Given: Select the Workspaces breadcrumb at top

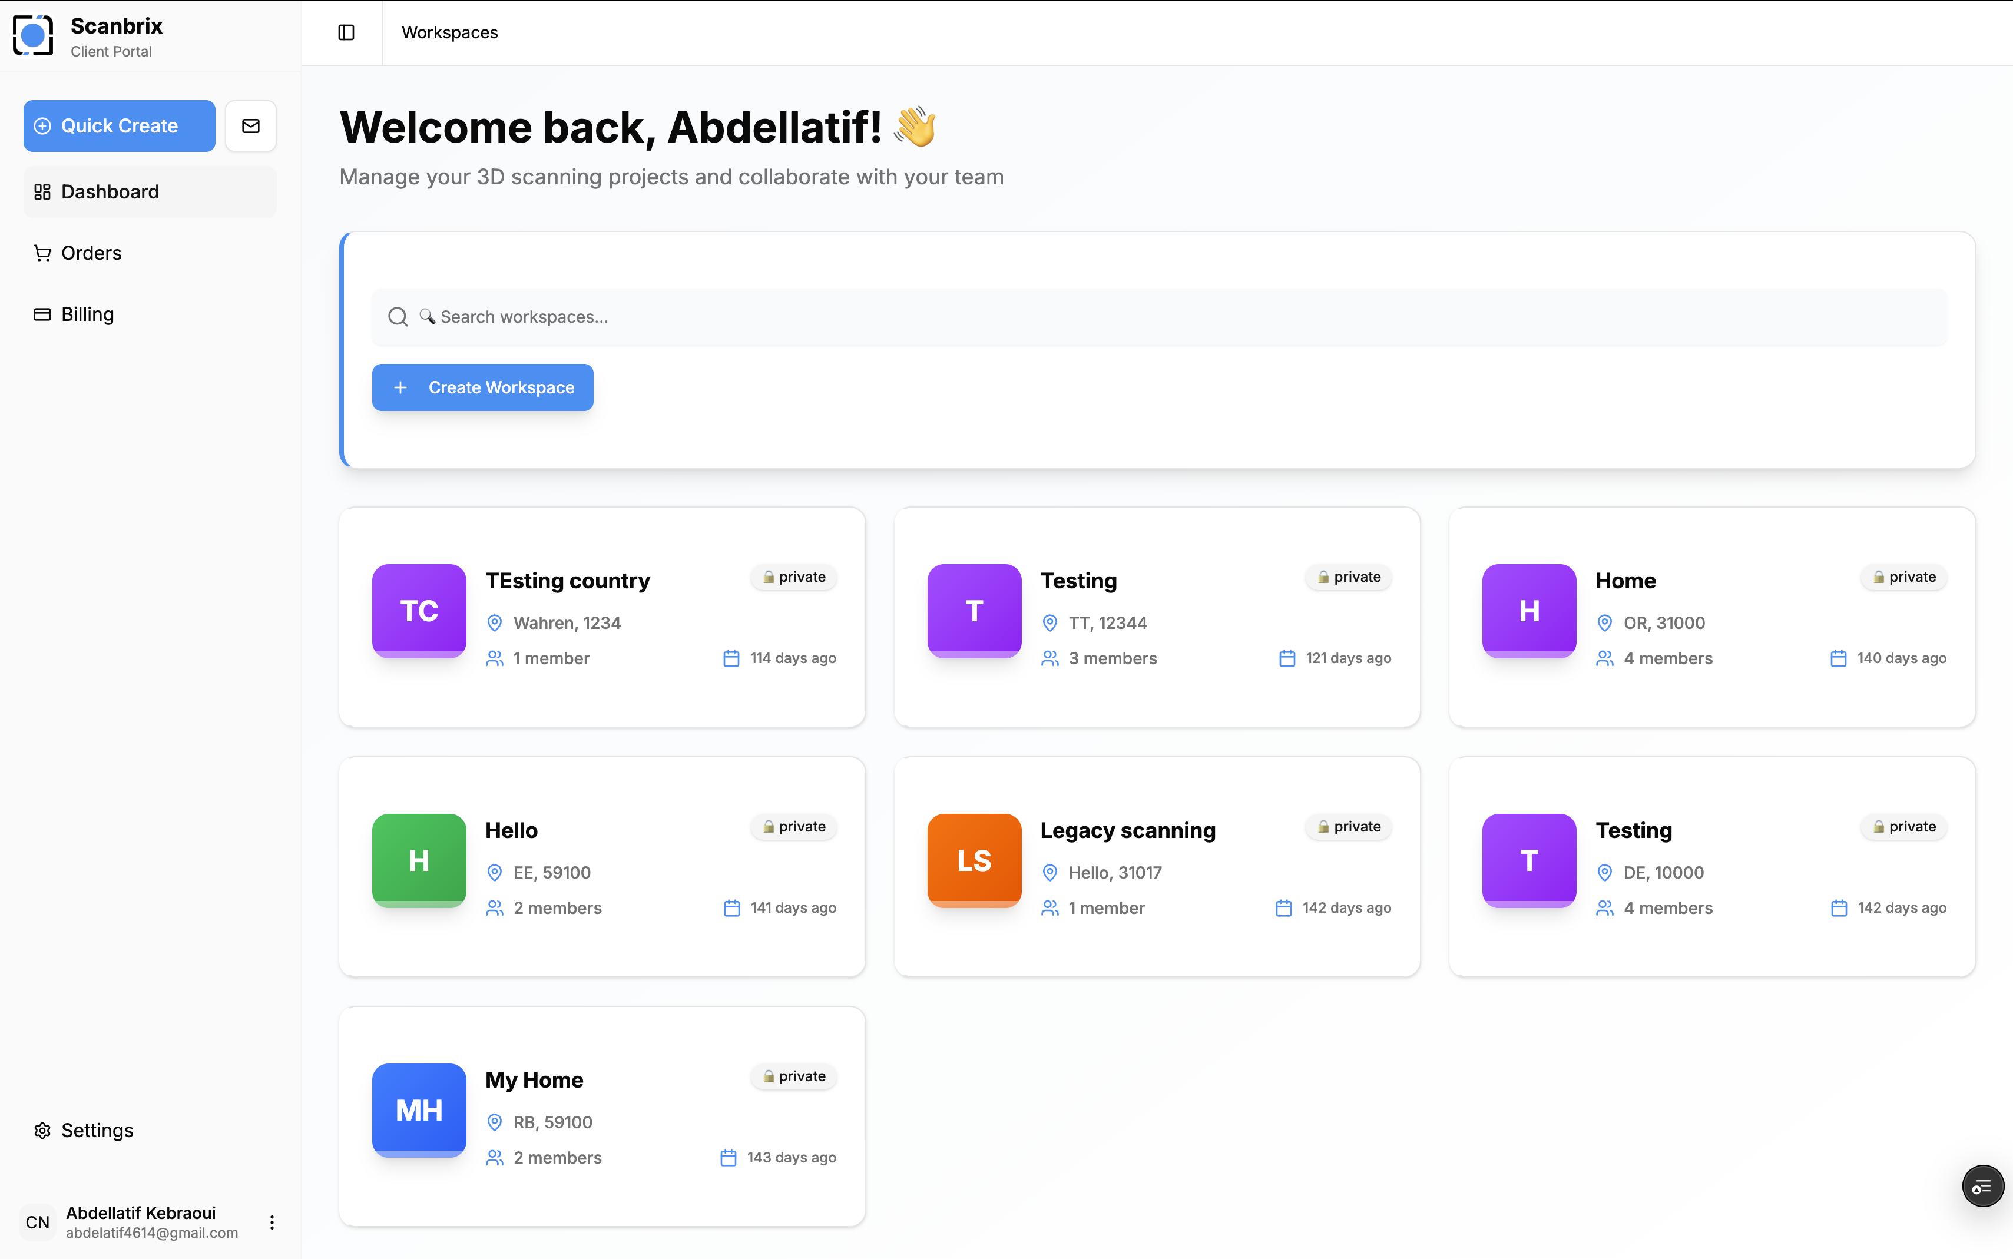Looking at the screenshot, I should (449, 32).
